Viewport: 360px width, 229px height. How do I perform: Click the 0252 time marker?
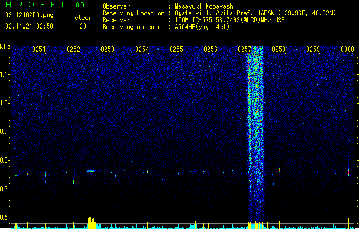73,49
